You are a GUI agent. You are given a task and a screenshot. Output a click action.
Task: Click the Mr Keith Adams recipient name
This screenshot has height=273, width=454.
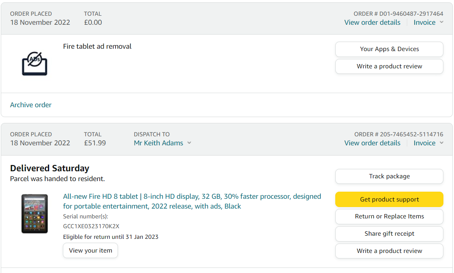(x=158, y=143)
